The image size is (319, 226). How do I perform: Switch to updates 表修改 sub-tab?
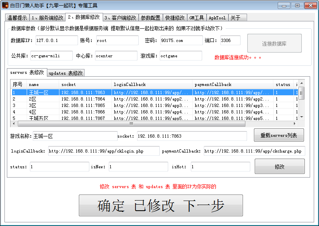(66, 73)
